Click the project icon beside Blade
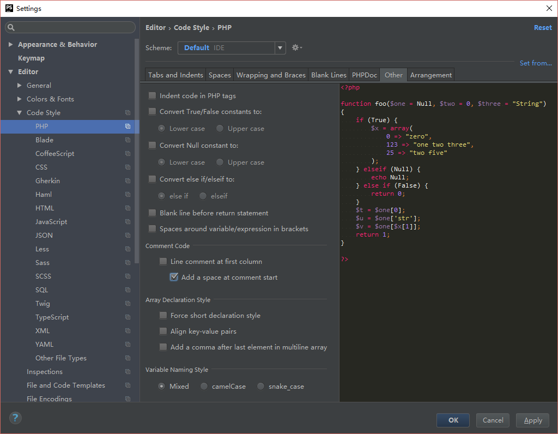This screenshot has height=434, width=558. pos(128,140)
